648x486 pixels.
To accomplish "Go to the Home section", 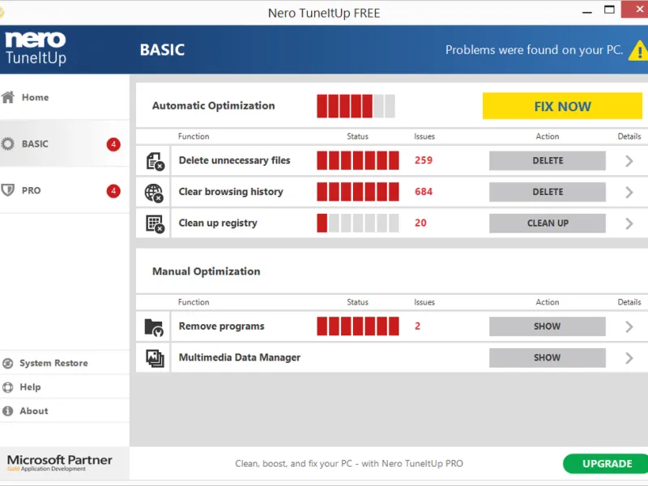I will pyautogui.click(x=65, y=97).
